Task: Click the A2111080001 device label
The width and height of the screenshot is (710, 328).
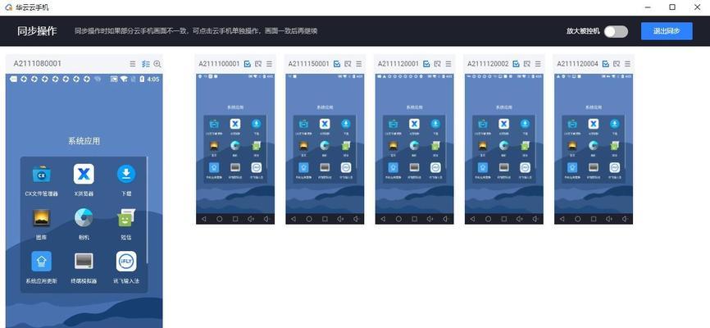Action: 37,63
